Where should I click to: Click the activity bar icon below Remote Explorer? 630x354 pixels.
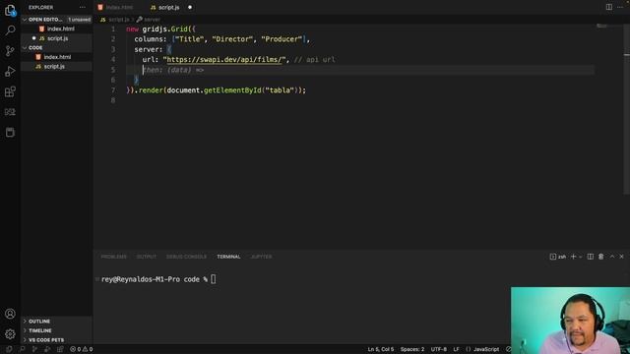click(10, 132)
